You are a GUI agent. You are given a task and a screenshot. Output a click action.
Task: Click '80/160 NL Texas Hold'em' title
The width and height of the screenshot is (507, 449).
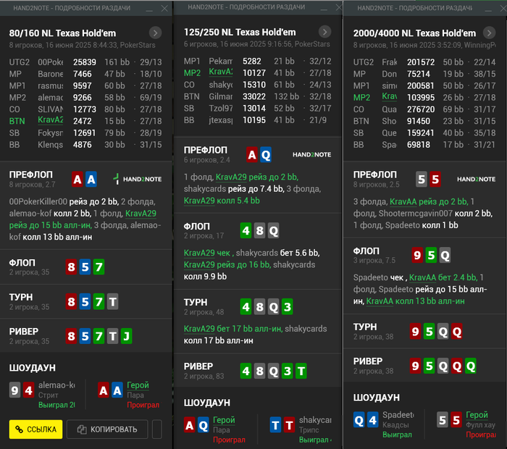point(62,33)
